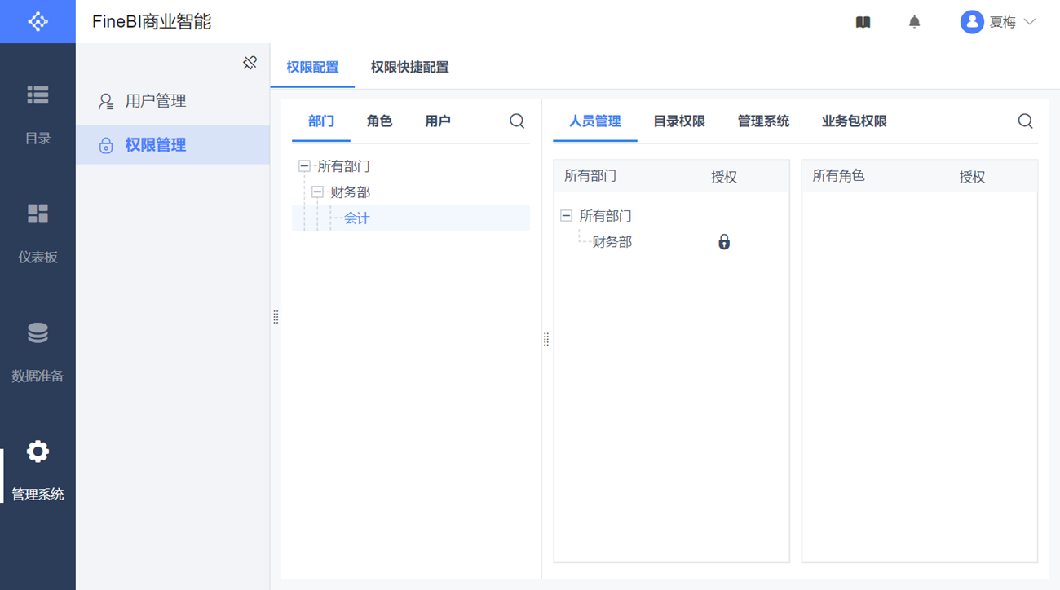Collapse the 所有部门 node in left tree

305,166
